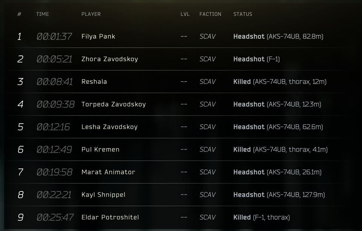The width and height of the screenshot is (362, 231).
Task: Select the Pul Kremen row name
Action: (x=100, y=150)
